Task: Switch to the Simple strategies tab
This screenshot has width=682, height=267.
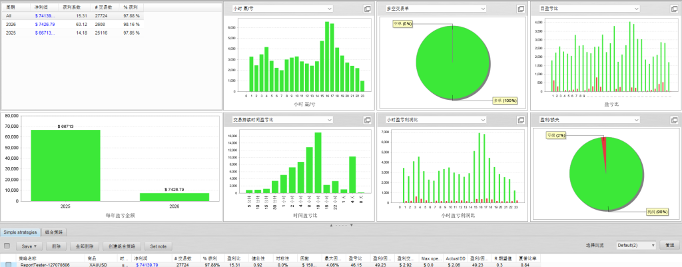Action: [20, 232]
